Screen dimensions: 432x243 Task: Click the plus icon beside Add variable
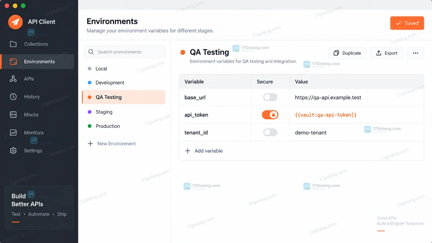coord(188,151)
